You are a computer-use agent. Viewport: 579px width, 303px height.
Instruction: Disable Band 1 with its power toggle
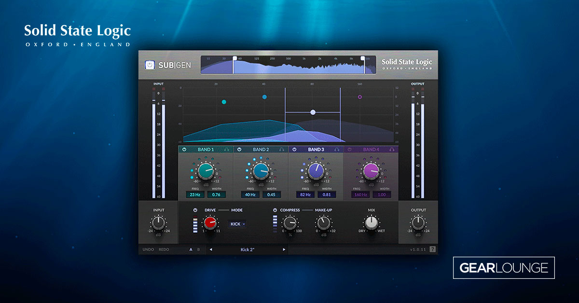click(x=185, y=150)
